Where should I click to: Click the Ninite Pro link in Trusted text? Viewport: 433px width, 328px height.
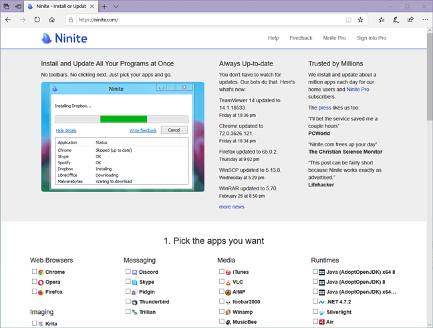click(x=358, y=90)
